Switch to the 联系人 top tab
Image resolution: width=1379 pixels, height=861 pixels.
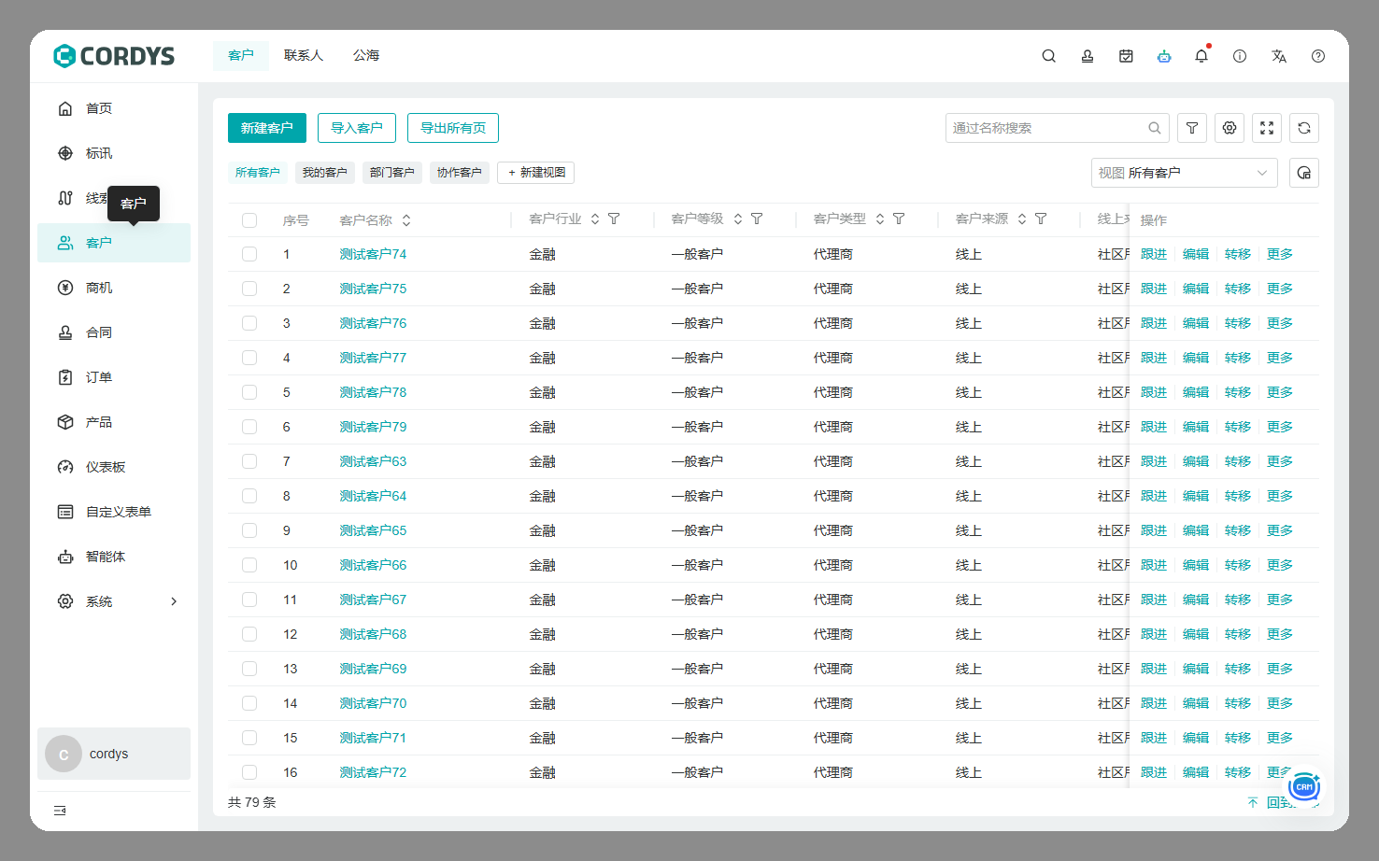[304, 56]
